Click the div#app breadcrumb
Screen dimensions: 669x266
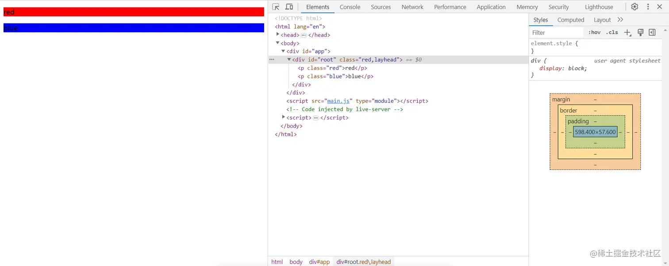click(319, 262)
